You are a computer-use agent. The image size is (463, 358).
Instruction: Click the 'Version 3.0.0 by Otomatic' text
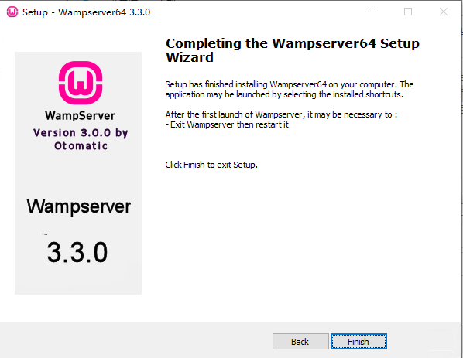point(81,139)
